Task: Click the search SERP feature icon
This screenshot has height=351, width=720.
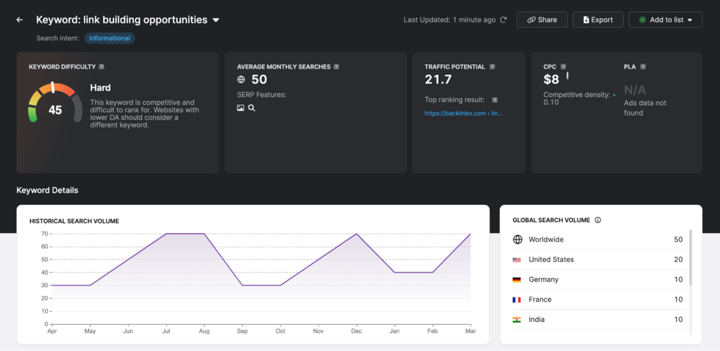Action: 252,108
